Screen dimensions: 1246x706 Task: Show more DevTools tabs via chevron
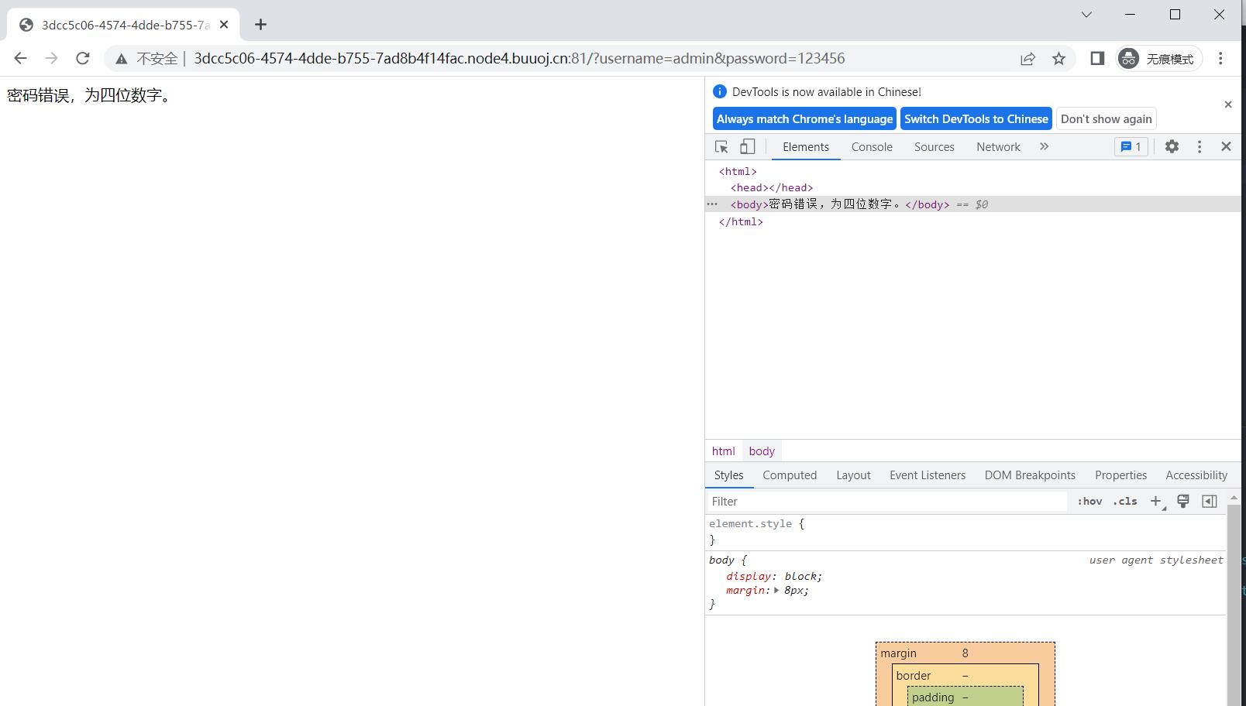click(x=1044, y=146)
